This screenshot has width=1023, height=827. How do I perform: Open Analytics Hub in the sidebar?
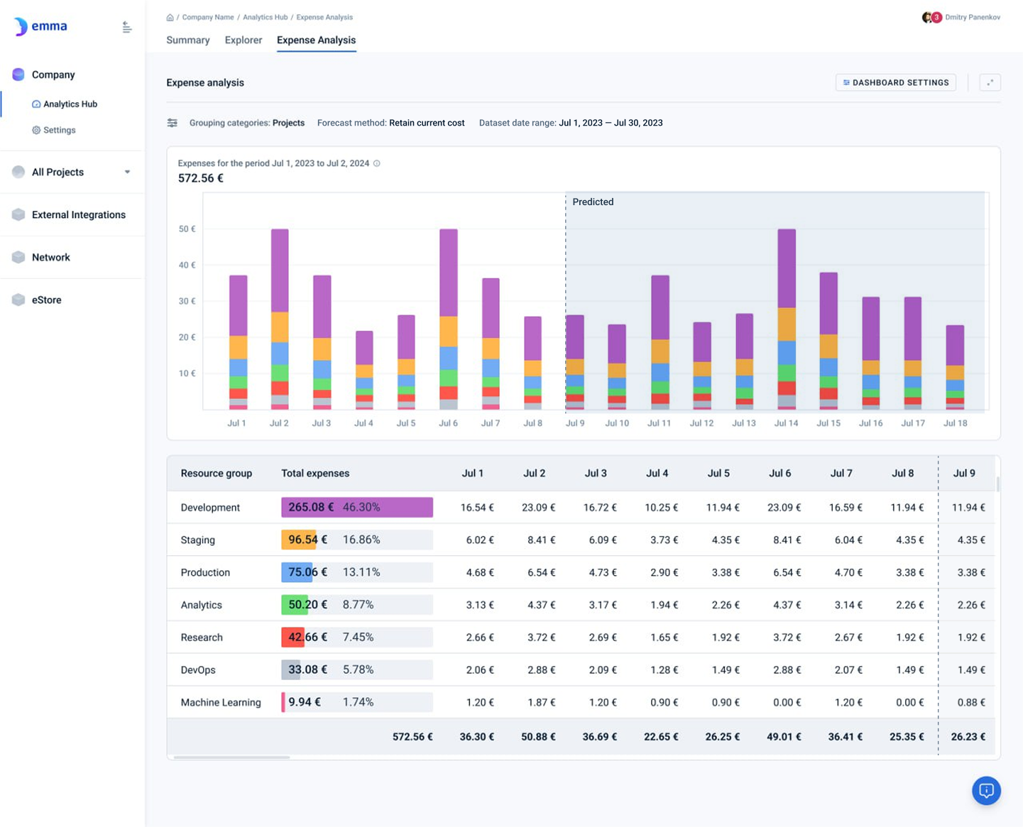pos(65,104)
